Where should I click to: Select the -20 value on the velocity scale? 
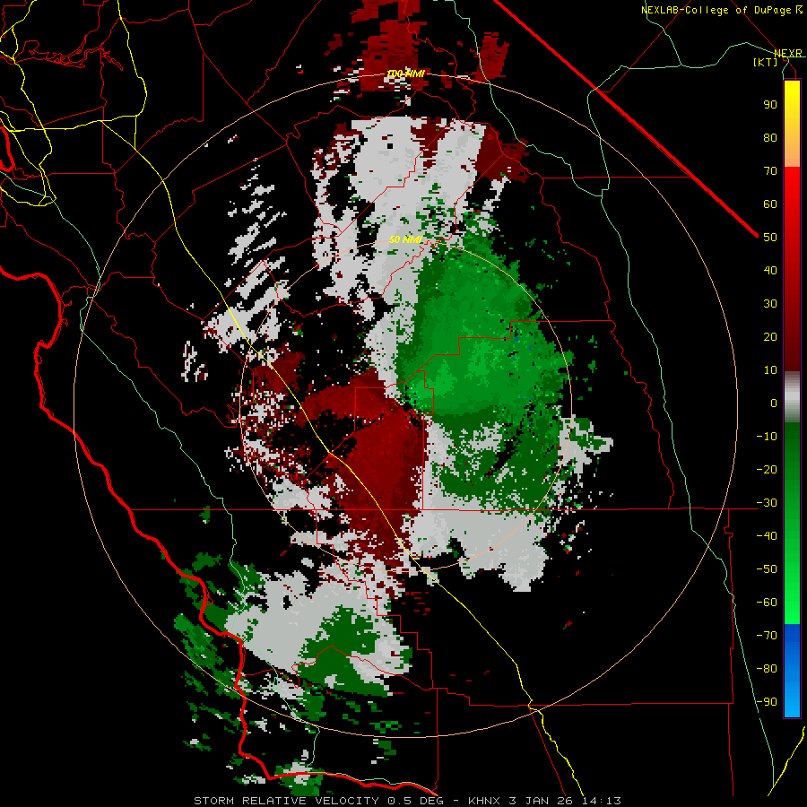767,469
